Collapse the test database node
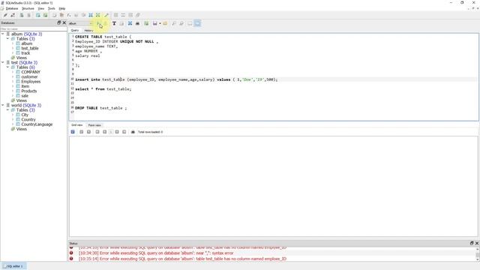Image resolution: width=480 pixels, height=270 pixels. click(x=3, y=62)
